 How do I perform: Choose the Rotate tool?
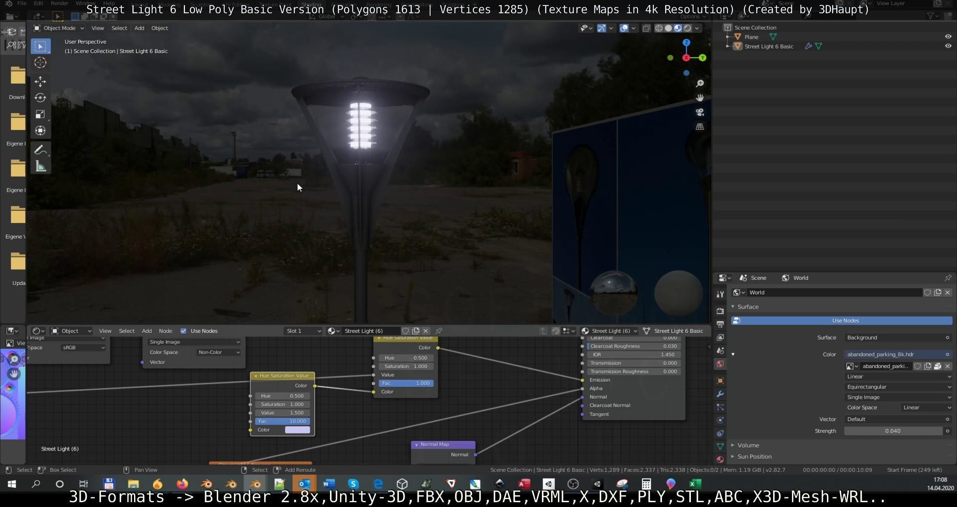click(41, 98)
